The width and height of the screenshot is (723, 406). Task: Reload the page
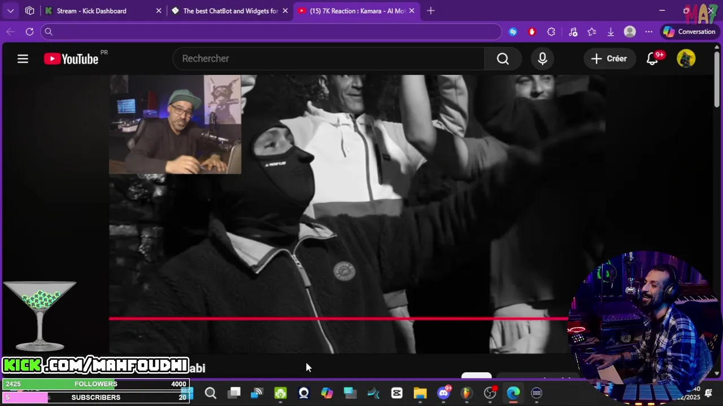(29, 32)
